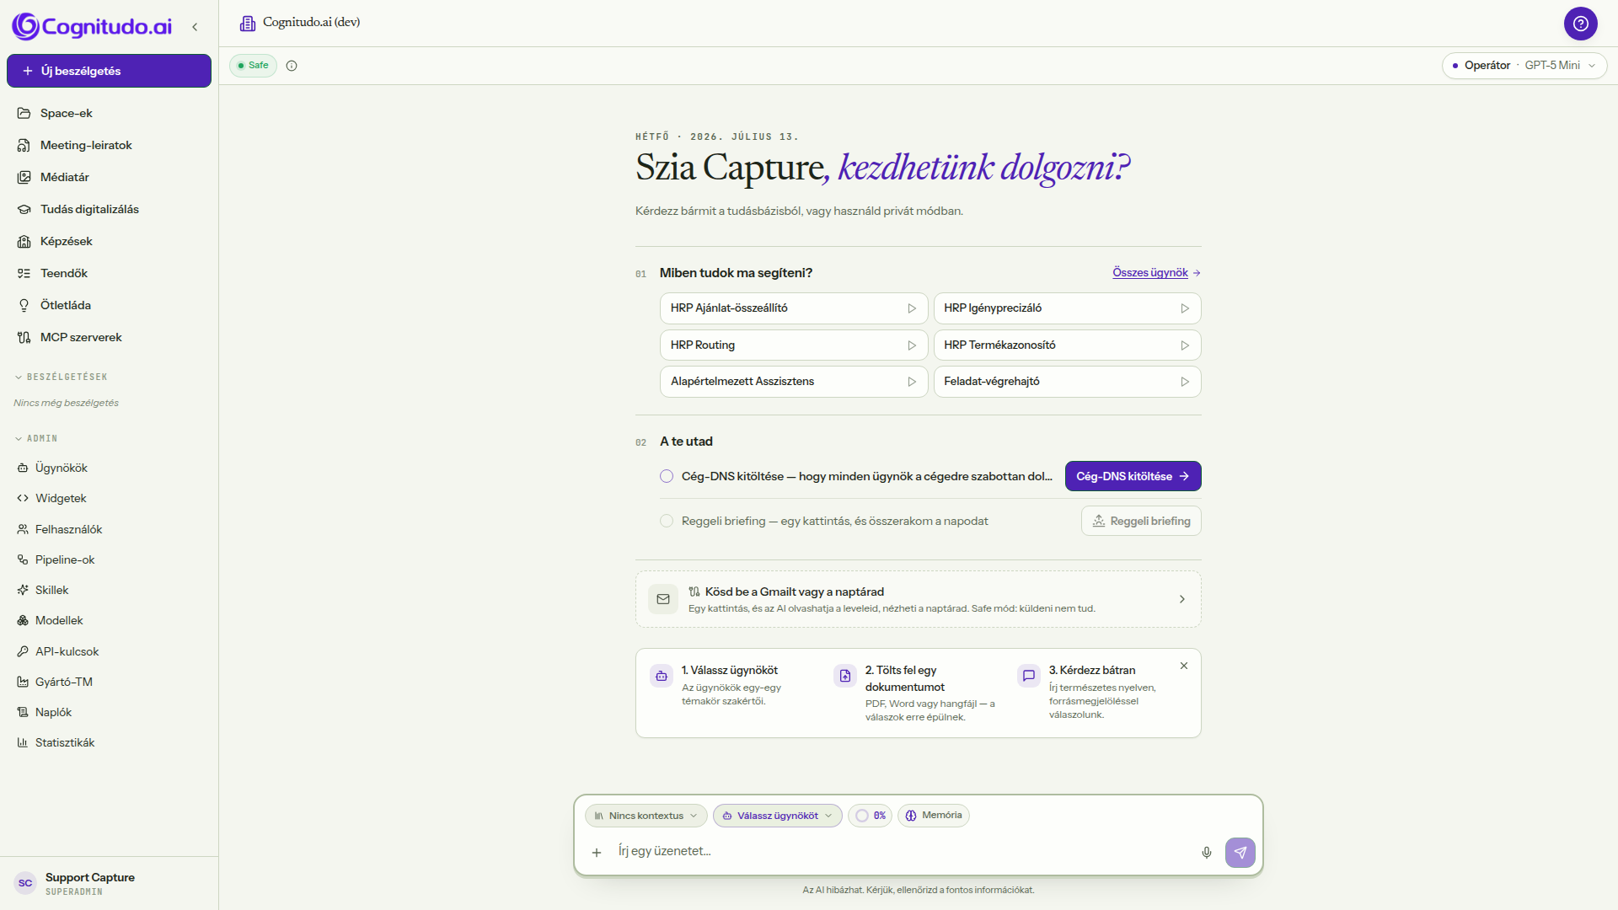Open the help question mark icon
The image size is (1618, 910).
(x=1580, y=24)
